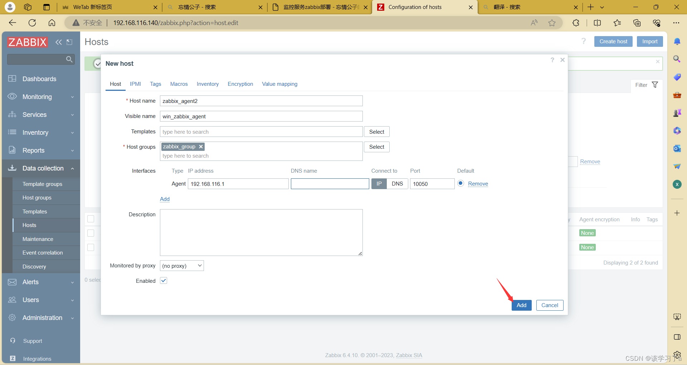Open browser settings and more menu
Viewport: 687px width, 365px height.
676,23
